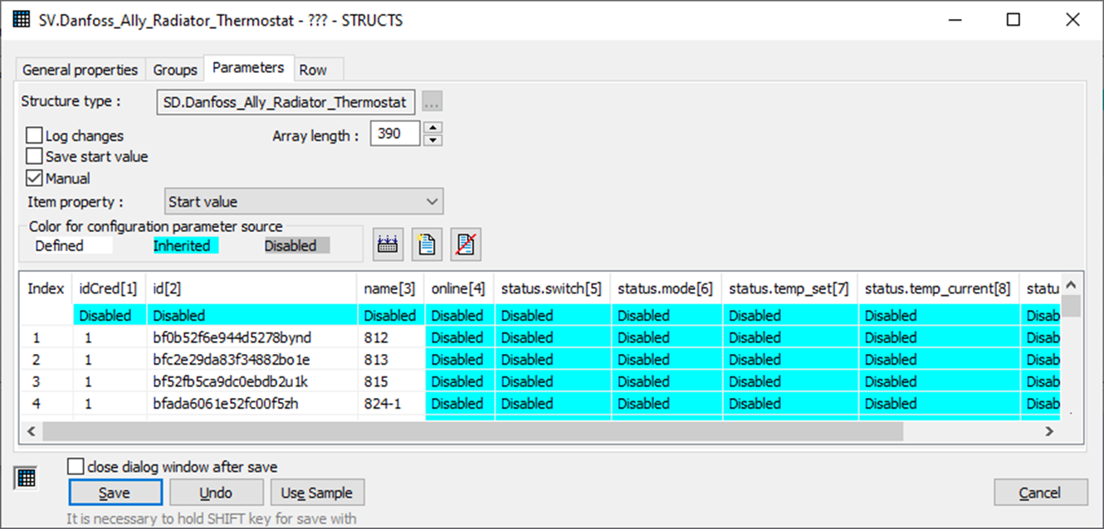
Task: Select the id cell bf0b52f6e944d5278bynd
Action: tap(252, 337)
